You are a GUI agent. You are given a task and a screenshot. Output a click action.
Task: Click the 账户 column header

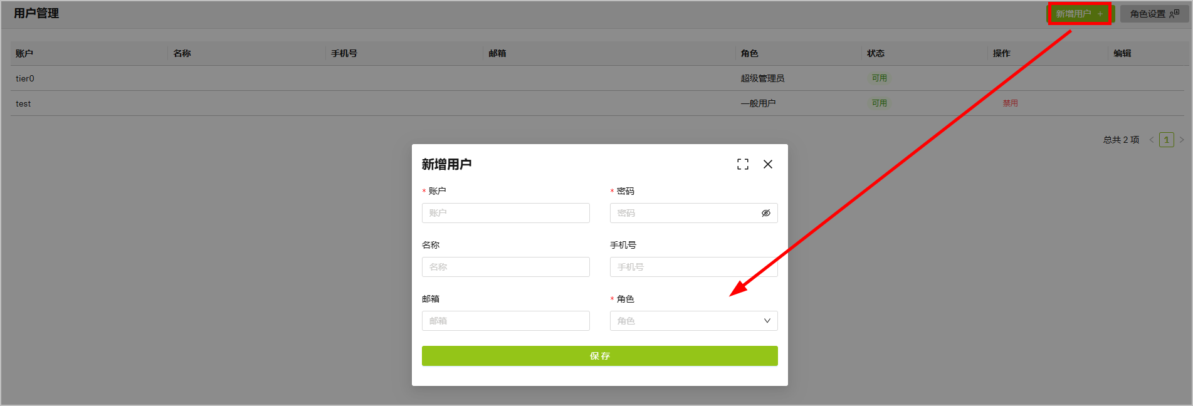click(x=24, y=53)
